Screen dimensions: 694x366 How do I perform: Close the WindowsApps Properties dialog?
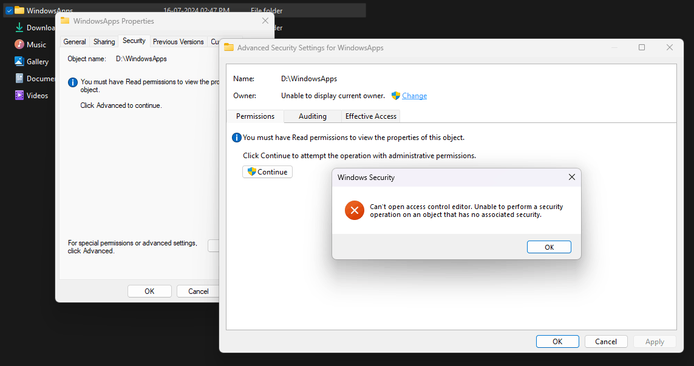point(265,21)
